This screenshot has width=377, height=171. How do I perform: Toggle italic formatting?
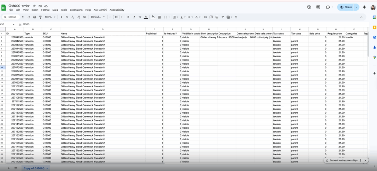coord(134,17)
